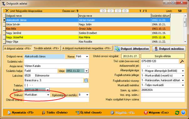Click the hammer icon beside TAJ szám
Viewport: 189px width, 119px height.
click(x=182, y=61)
